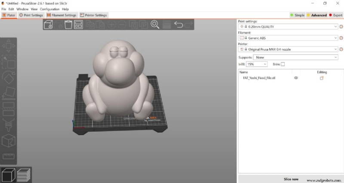This screenshot has height=183, width=344.
Task: Click the Generic ABS filament color swatch
Action: coord(242,38)
